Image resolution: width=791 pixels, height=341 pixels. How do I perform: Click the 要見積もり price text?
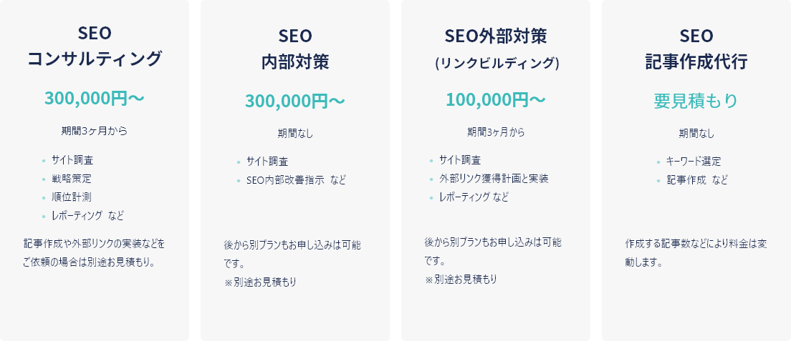click(696, 101)
